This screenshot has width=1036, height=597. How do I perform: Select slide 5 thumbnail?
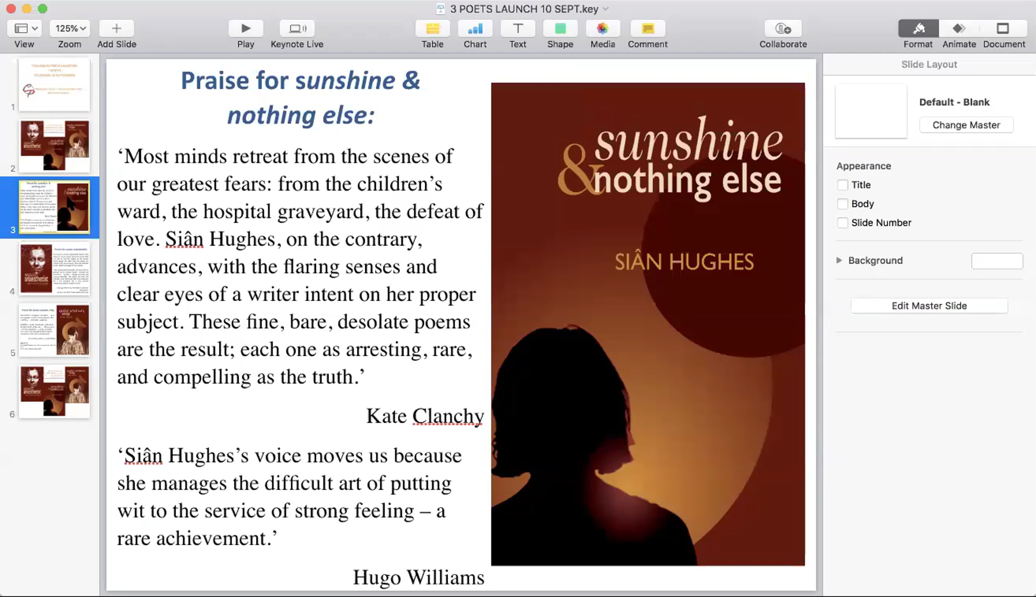(x=54, y=330)
